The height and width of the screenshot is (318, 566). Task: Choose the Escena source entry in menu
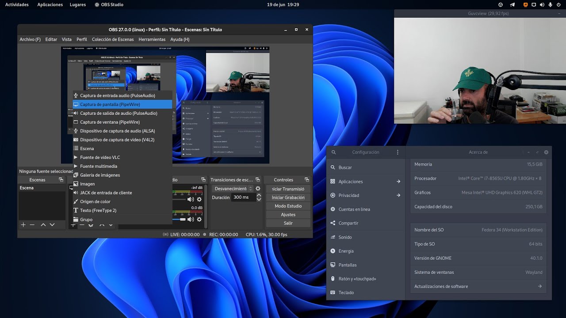[122, 148]
